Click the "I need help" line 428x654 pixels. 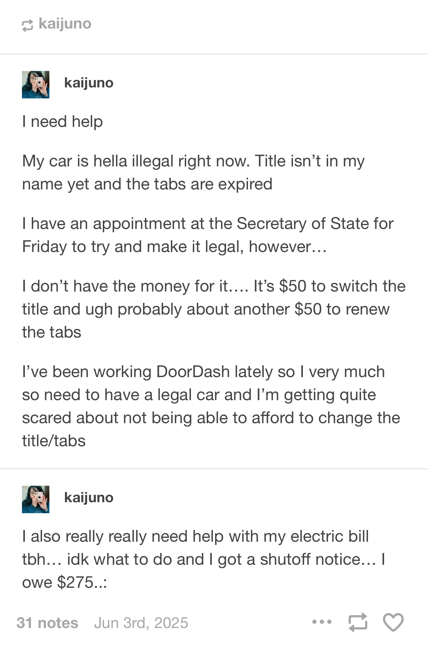[62, 121]
